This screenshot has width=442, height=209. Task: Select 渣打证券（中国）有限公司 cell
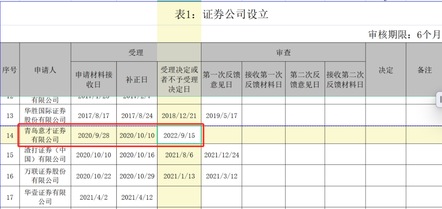click(x=45, y=155)
